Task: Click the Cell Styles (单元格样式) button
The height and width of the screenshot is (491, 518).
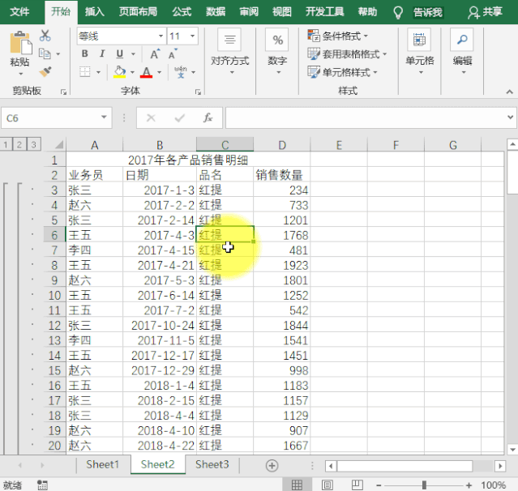Action: click(x=342, y=72)
